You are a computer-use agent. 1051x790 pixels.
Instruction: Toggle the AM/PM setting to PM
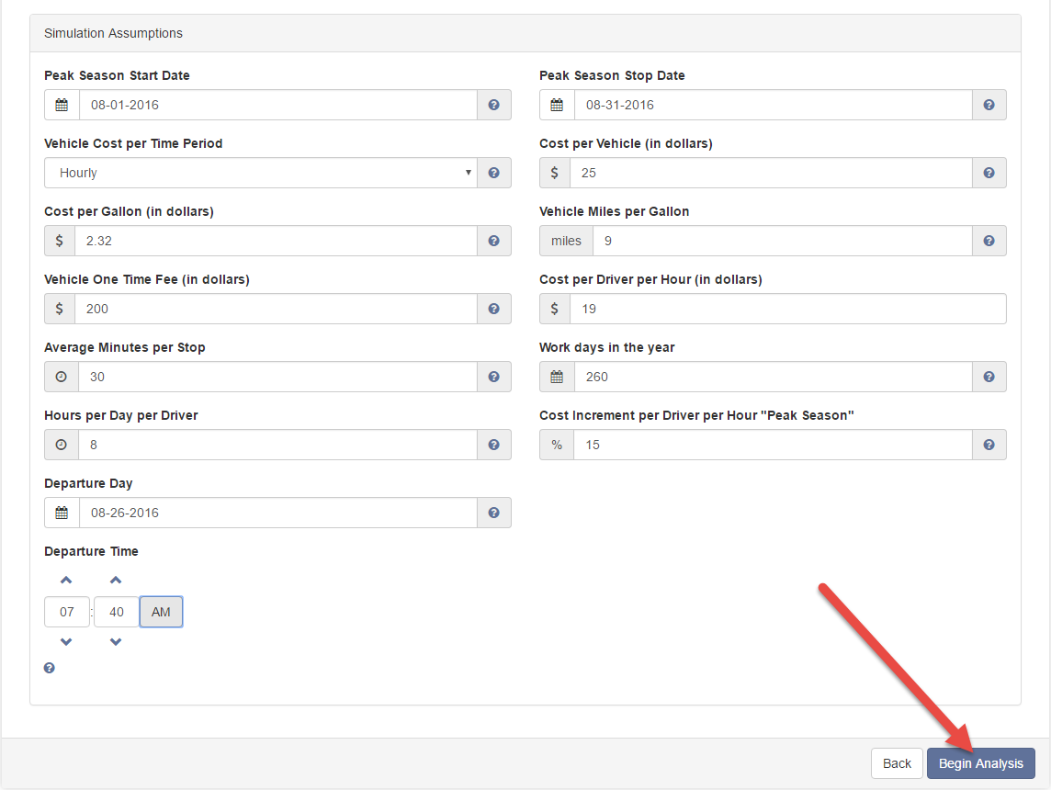161,611
